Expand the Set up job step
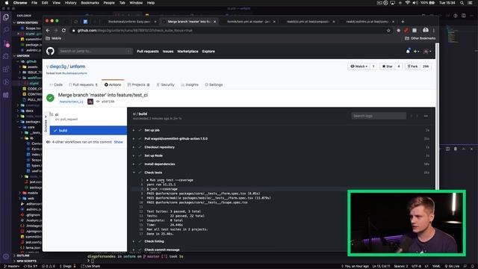 (152, 130)
